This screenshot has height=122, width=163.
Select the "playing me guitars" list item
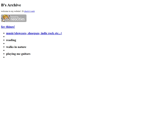[x=18, y=54]
